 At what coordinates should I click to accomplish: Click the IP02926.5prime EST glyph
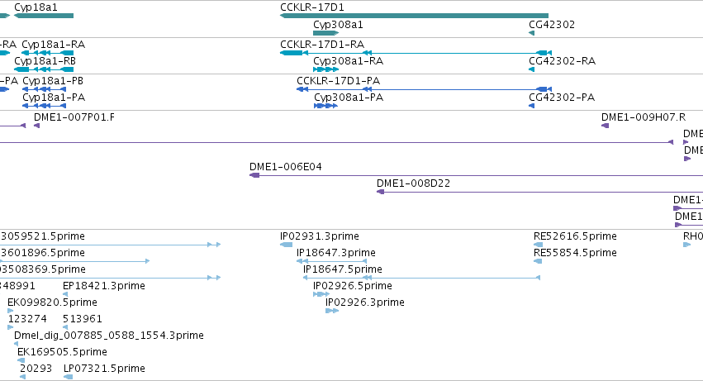pos(321,294)
